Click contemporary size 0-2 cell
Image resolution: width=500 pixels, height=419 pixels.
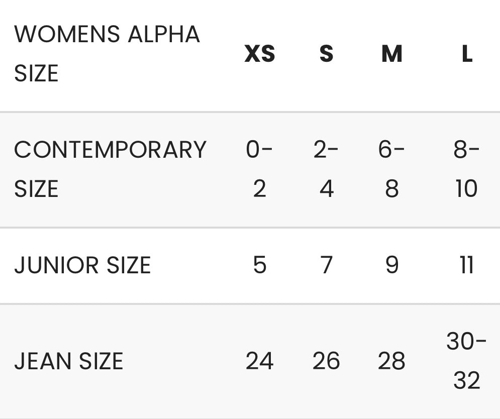pos(259,169)
